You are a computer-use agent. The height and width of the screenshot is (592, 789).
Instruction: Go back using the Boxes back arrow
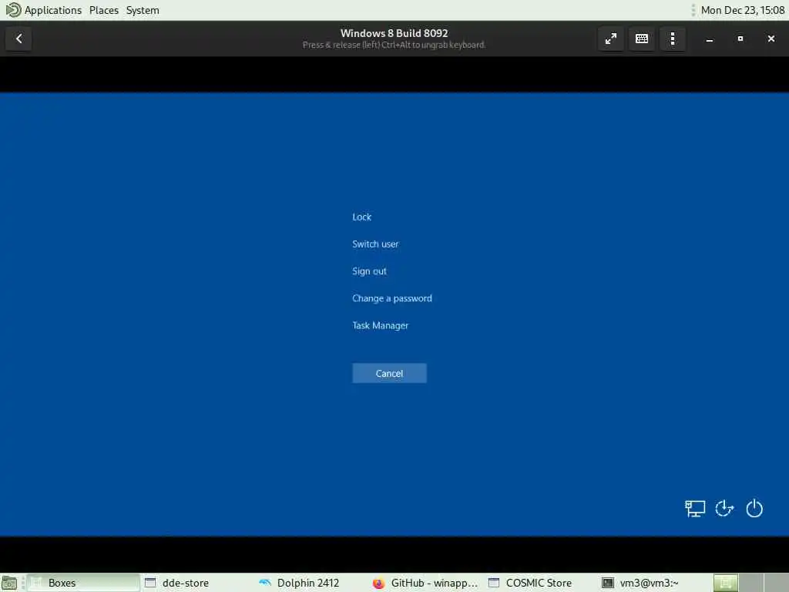(18, 39)
